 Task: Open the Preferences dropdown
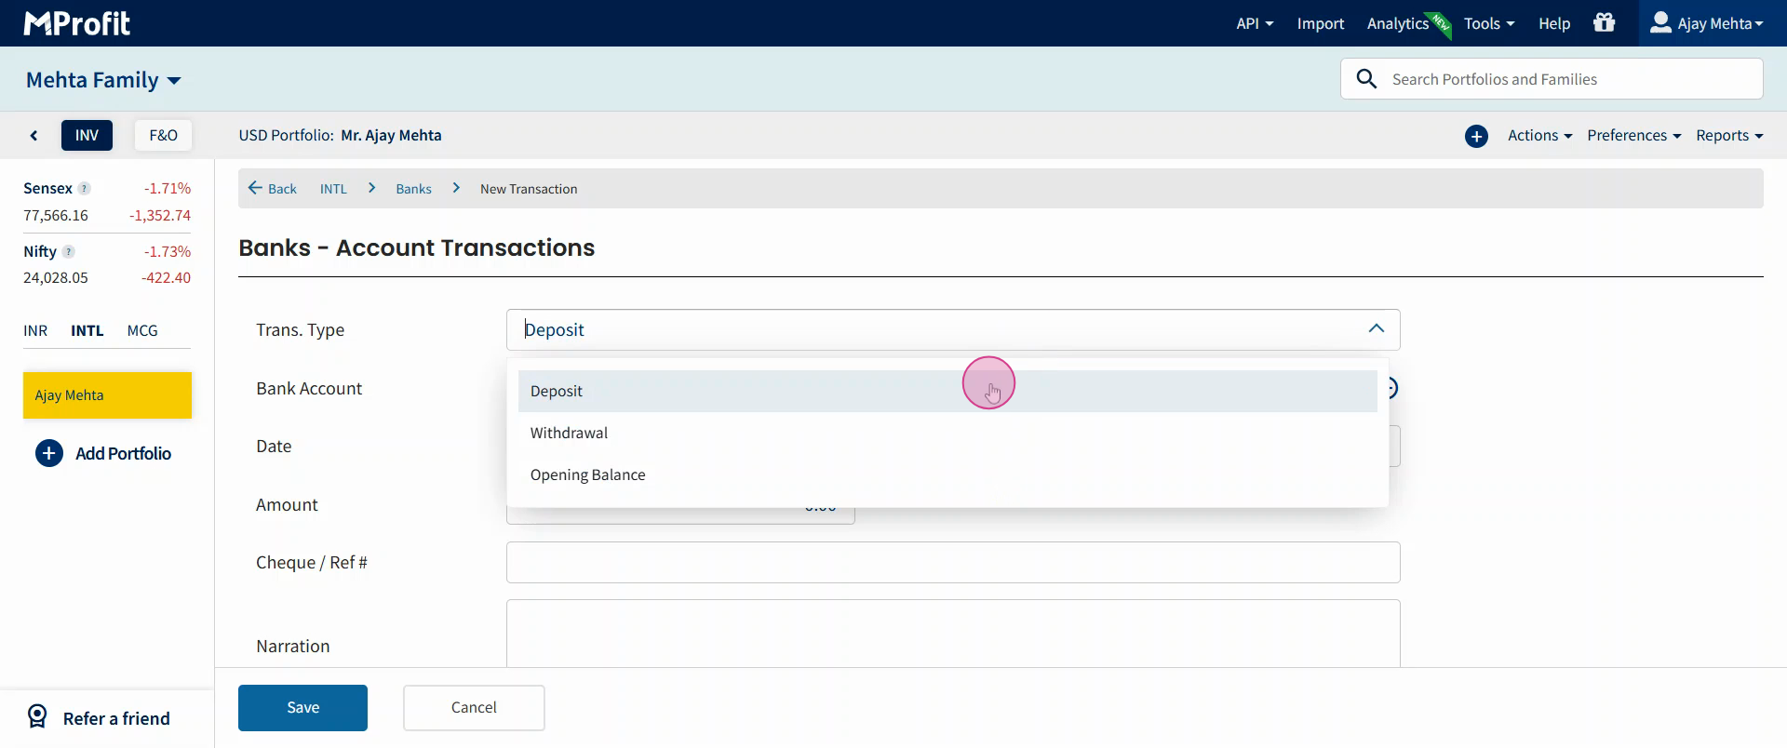pos(1633,136)
